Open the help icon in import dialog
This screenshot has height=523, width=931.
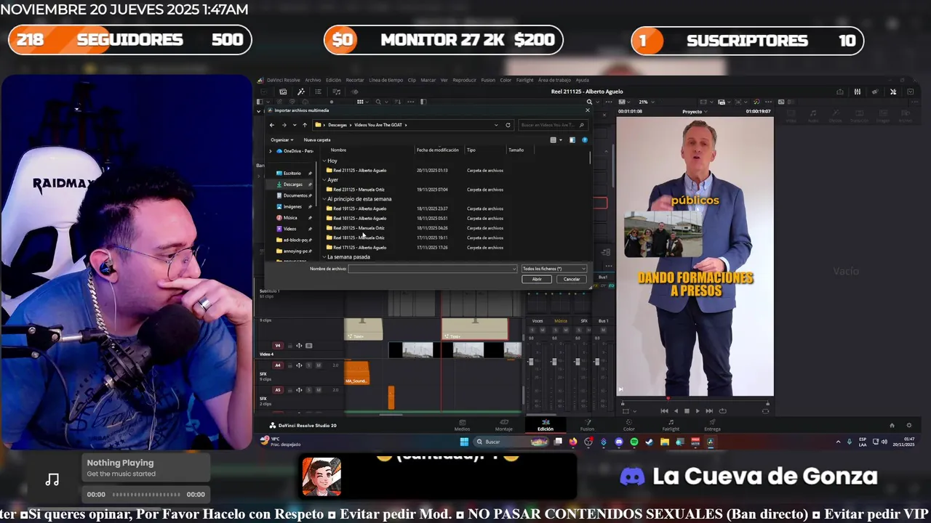585,139
